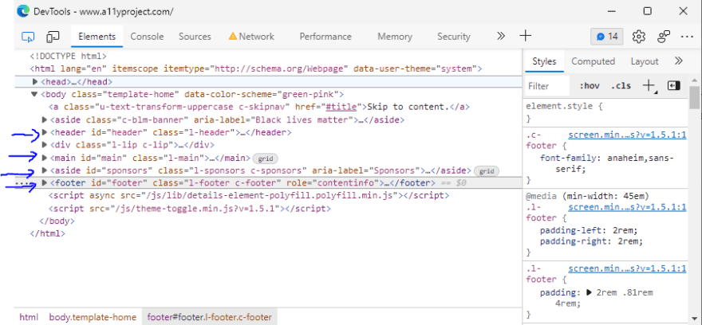The height and width of the screenshot is (325, 702).
Task: Activate the inspect element picker tool
Action: 28,37
